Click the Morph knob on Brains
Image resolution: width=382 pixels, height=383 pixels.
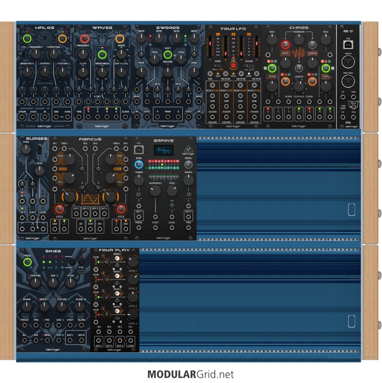(x=188, y=180)
